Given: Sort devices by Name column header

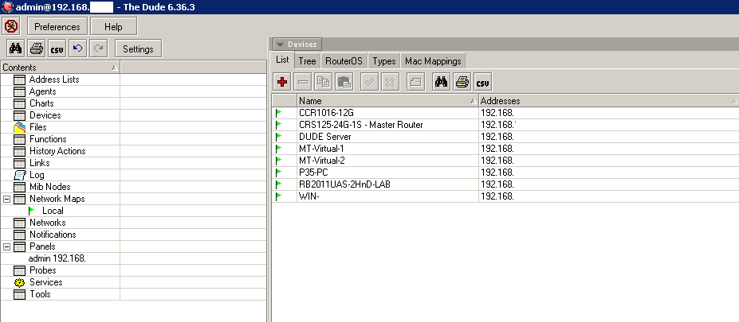Looking at the screenshot, I should [x=387, y=101].
